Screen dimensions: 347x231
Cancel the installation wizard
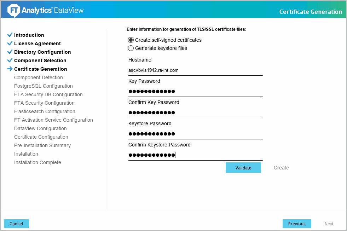pos(16,224)
